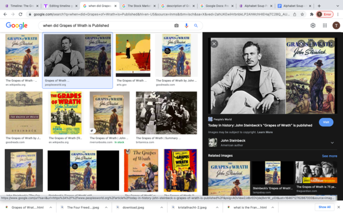Open the Google account avatar

[x=336, y=26]
